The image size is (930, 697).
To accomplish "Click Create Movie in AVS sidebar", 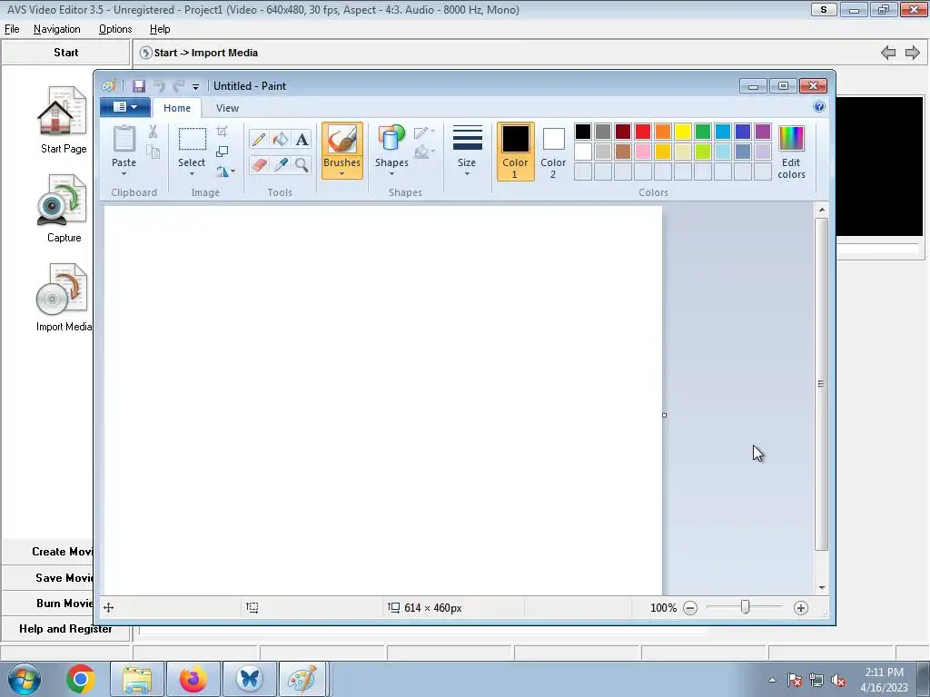I will pos(63,552).
